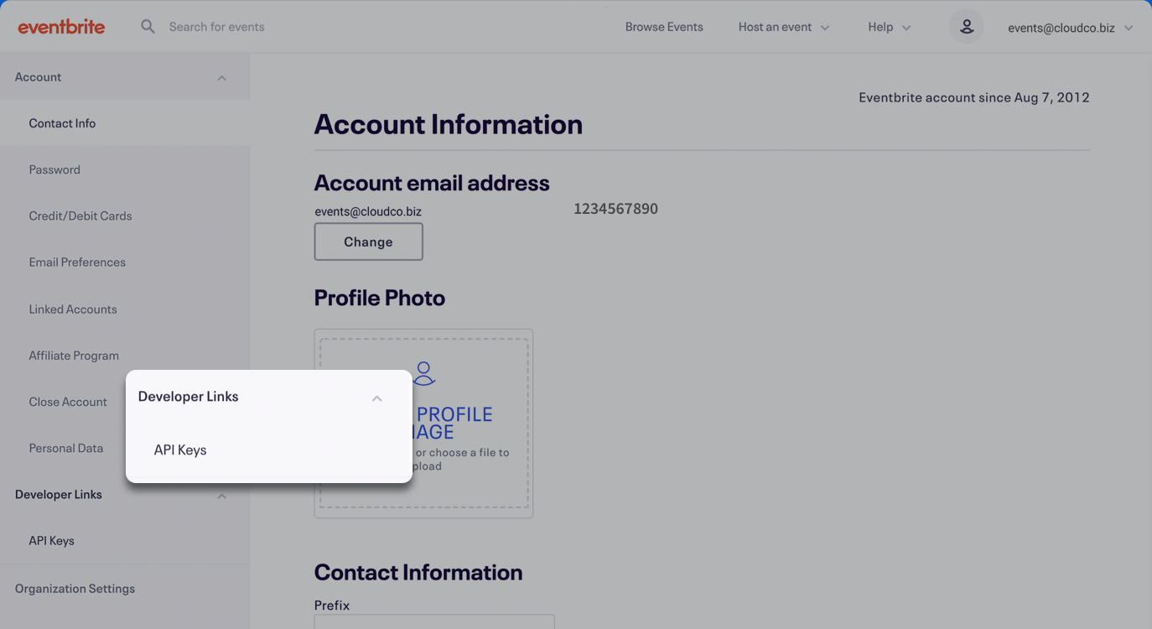Open the events@cloudco.biz account dropdown

(1071, 28)
